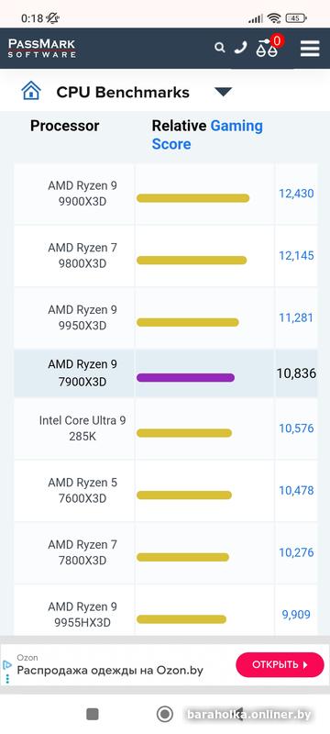Click the purple Ryzen 9 7900X3D bar
Screen dimensions: 330x734
pos(185,378)
